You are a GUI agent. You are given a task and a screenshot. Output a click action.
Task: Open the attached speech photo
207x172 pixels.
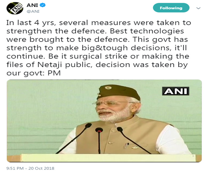point(104,121)
